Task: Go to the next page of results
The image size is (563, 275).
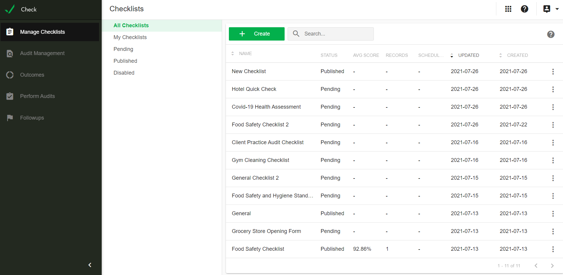Action: coord(552,266)
